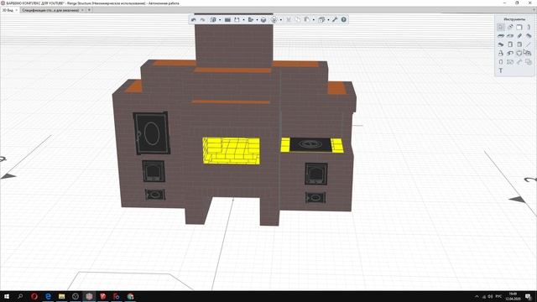Image resolution: width=537 pixels, height=302 pixels.
Task: Click the windows layout icon in toolbar
Action: (321, 20)
